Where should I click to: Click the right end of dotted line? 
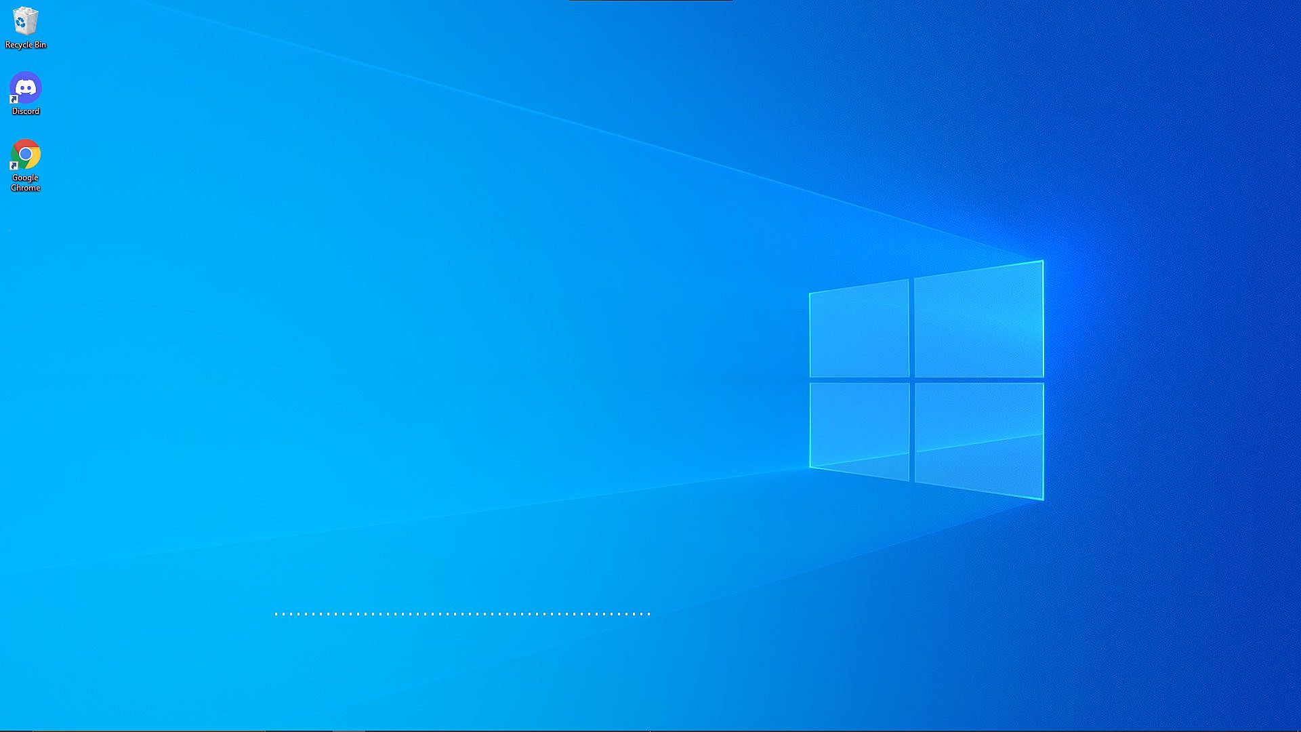pyautogui.click(x=648, y=613)
